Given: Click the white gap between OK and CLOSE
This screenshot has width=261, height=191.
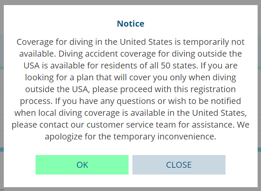Looking at the screenshot, I should [130, 165].
